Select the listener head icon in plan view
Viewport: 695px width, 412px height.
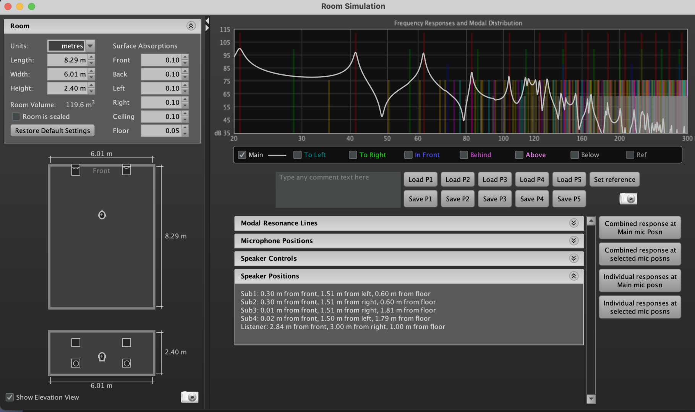102,215
